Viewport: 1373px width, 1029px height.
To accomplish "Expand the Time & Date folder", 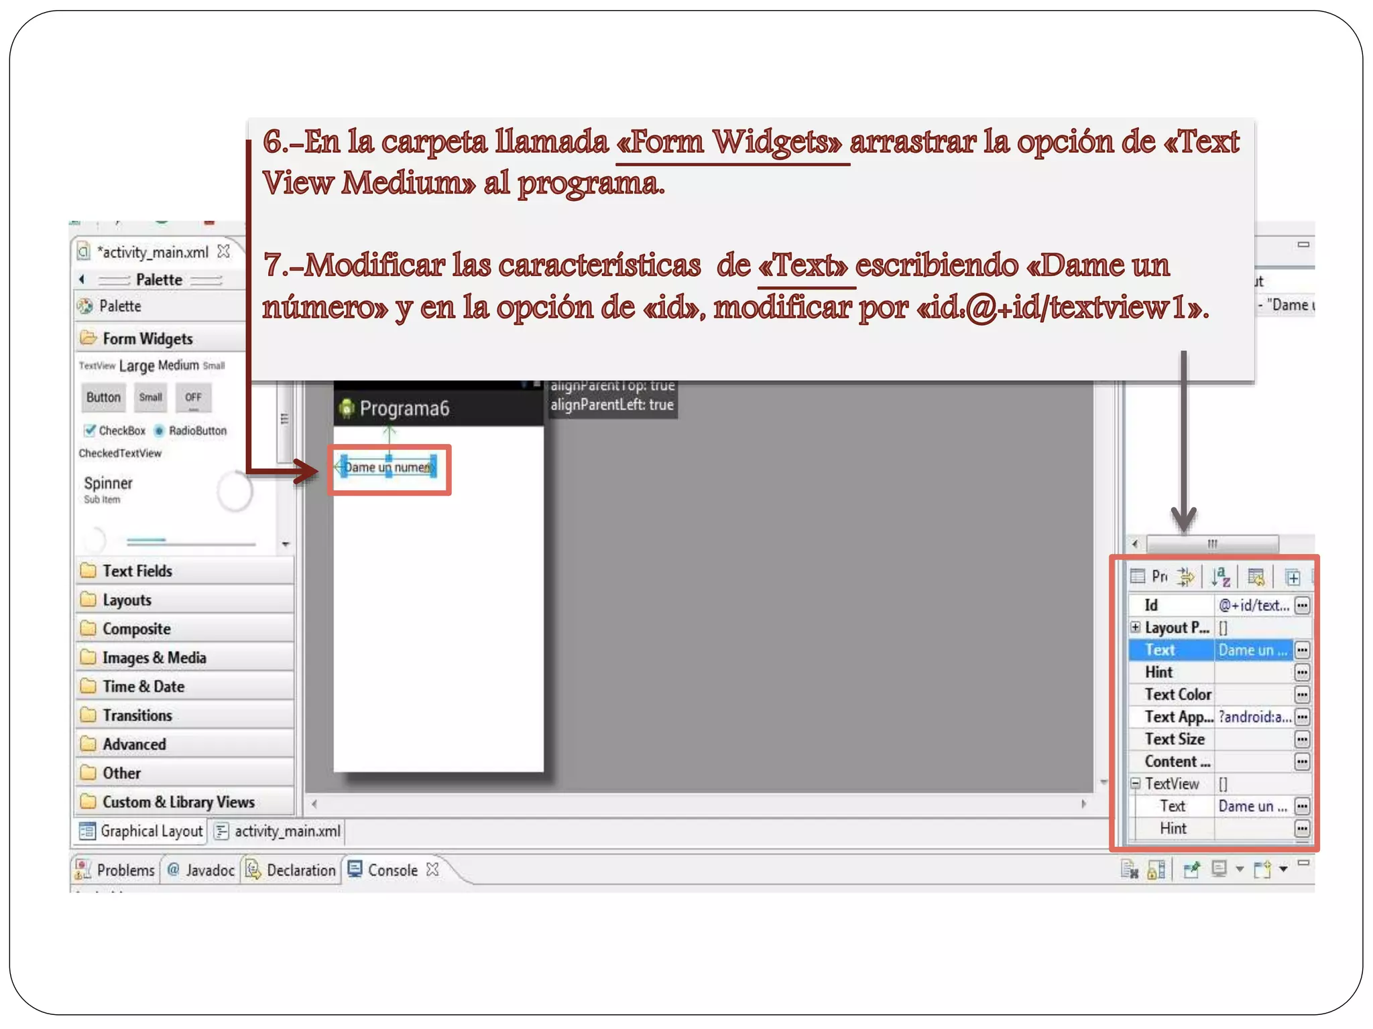I will 185,686.
